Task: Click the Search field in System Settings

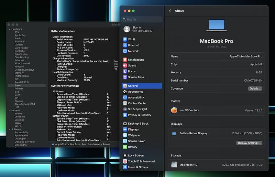Action: [142, 19]
